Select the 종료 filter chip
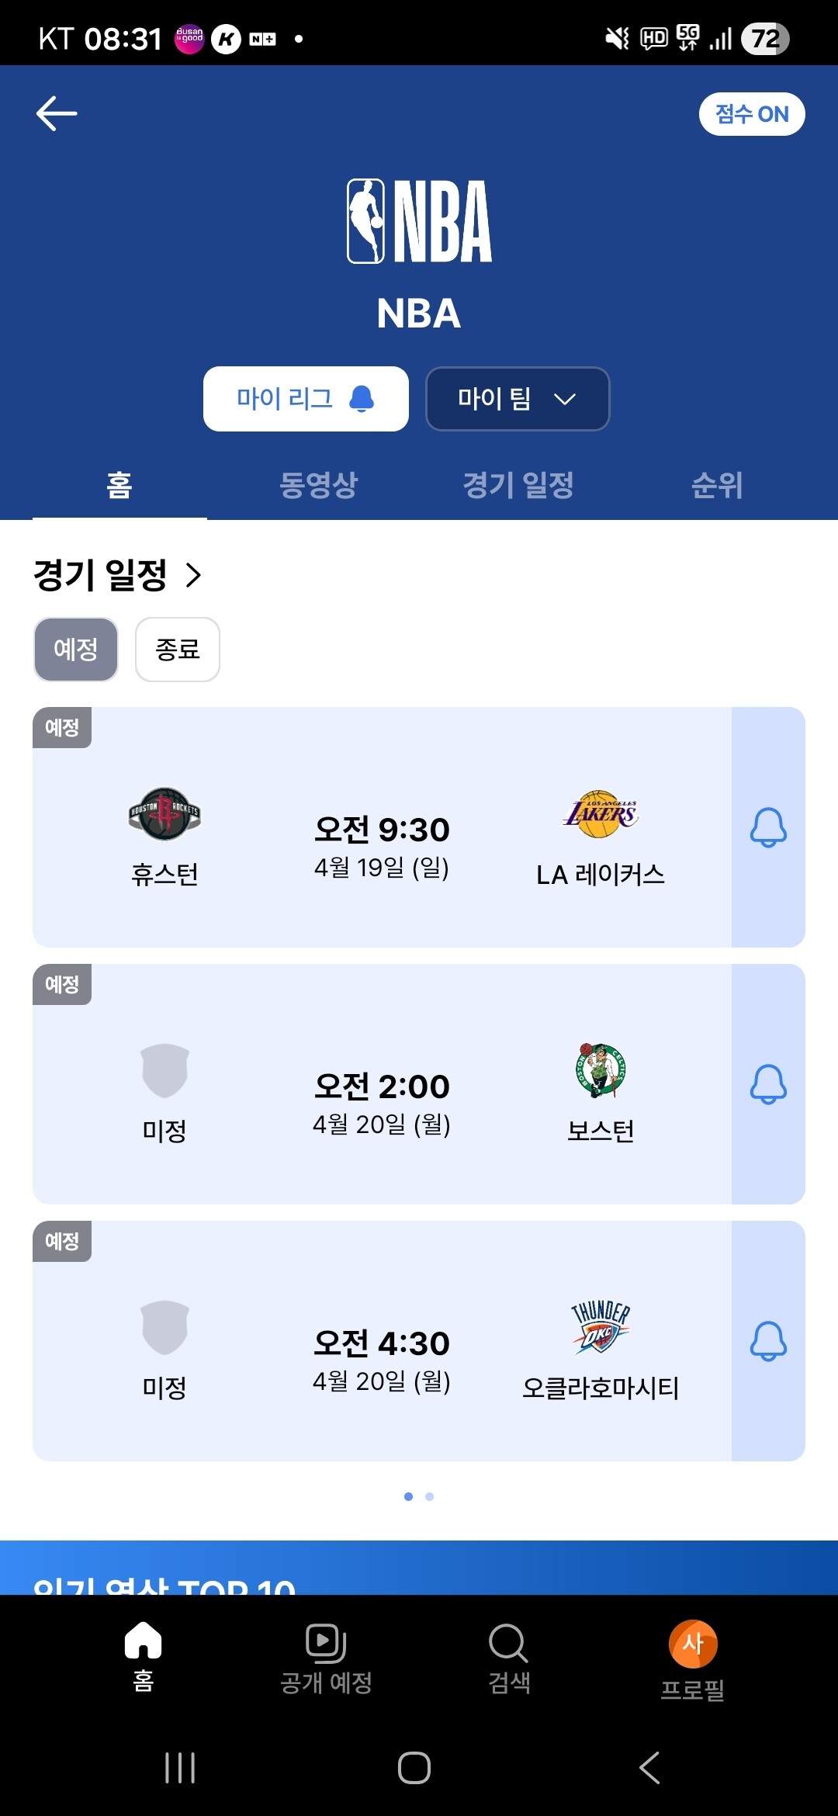 click(x=178, y=650)
